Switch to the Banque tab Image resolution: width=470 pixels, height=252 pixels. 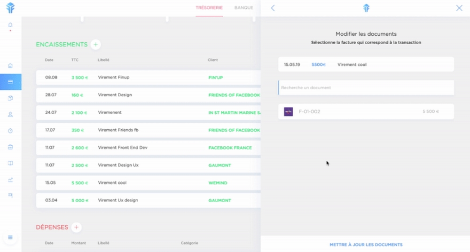click(244, 8)
